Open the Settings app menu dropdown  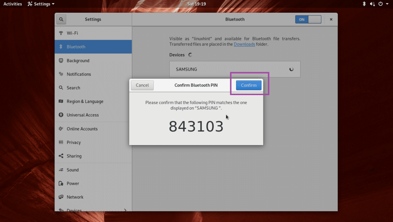pyautogui.click(x=41, y=4)
